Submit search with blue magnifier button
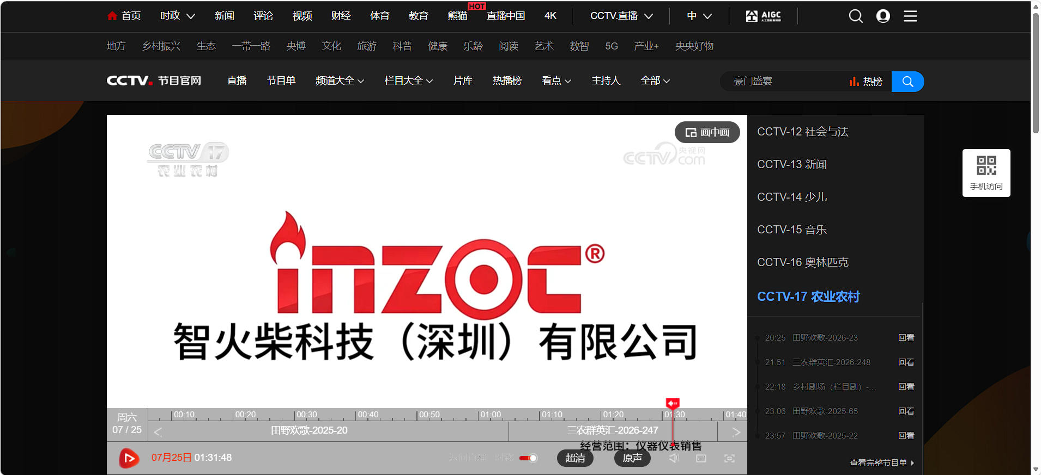 point(907,82)
